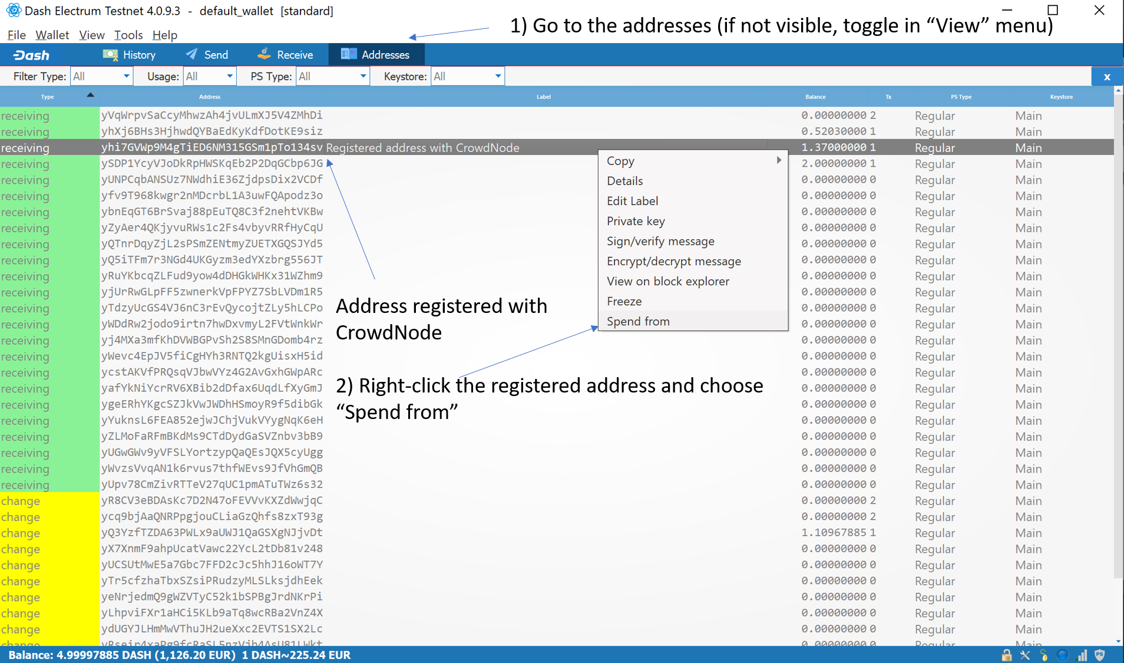Open the File menu
This screenshot has width=1124, height=663.
pyautogui.click(x=16, y=35)
